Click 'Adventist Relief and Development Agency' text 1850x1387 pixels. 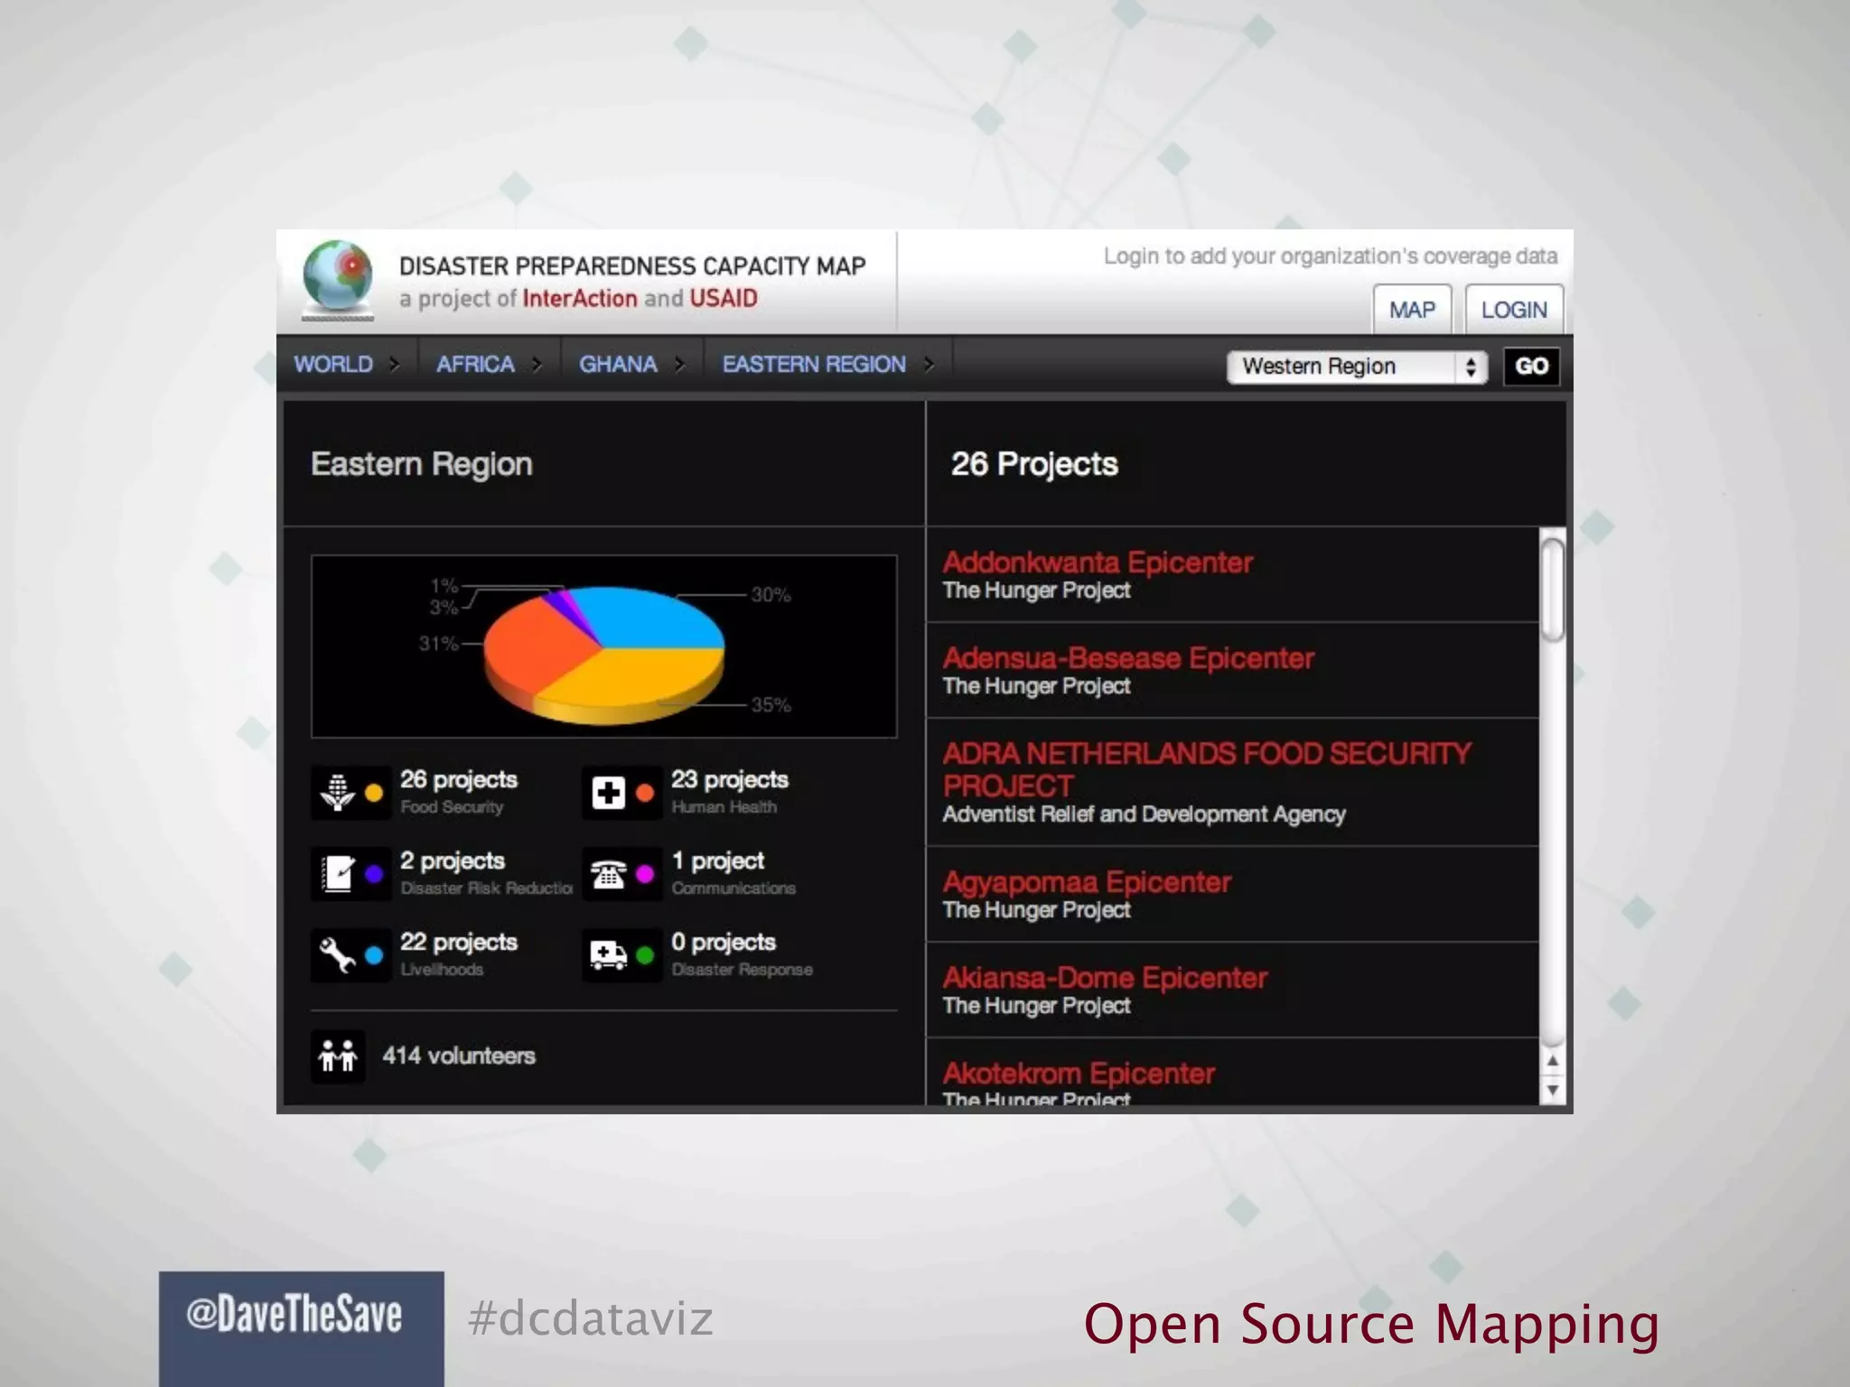tap(1145, 815)
